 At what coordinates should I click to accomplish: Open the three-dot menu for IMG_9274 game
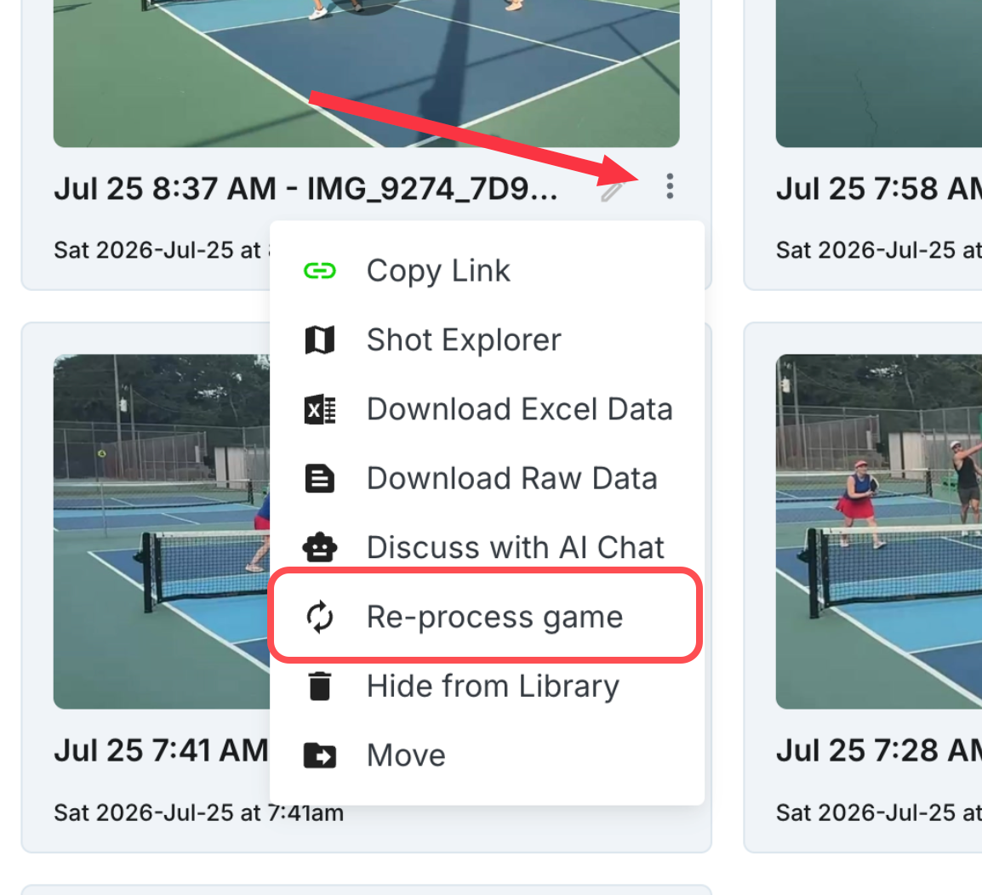[x=670, y=186]
